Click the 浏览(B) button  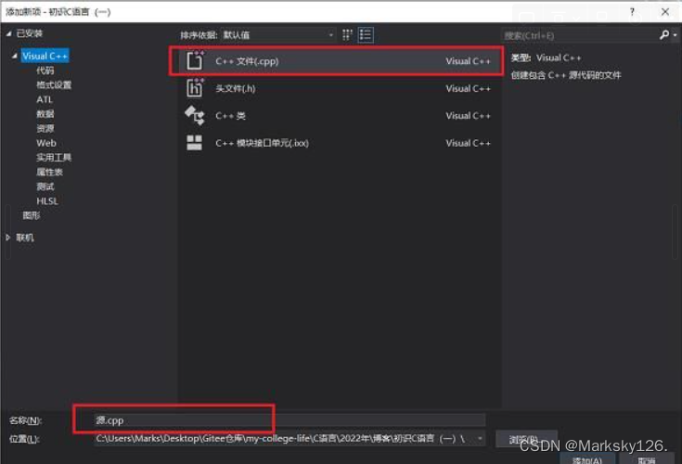pos(526,439)
